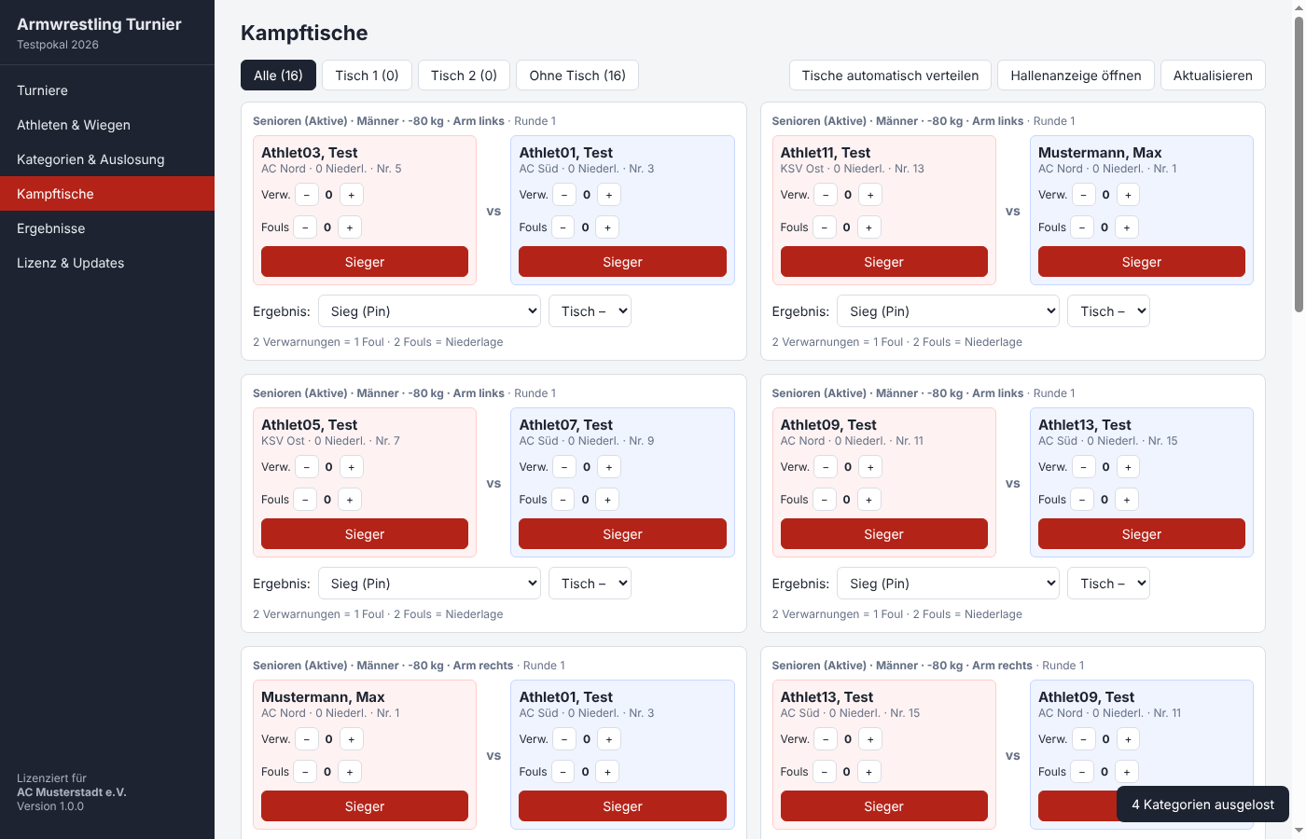Mark Athlet07 as winner
This screenshot has width=1306, height=839.
[x=622, y=534]
